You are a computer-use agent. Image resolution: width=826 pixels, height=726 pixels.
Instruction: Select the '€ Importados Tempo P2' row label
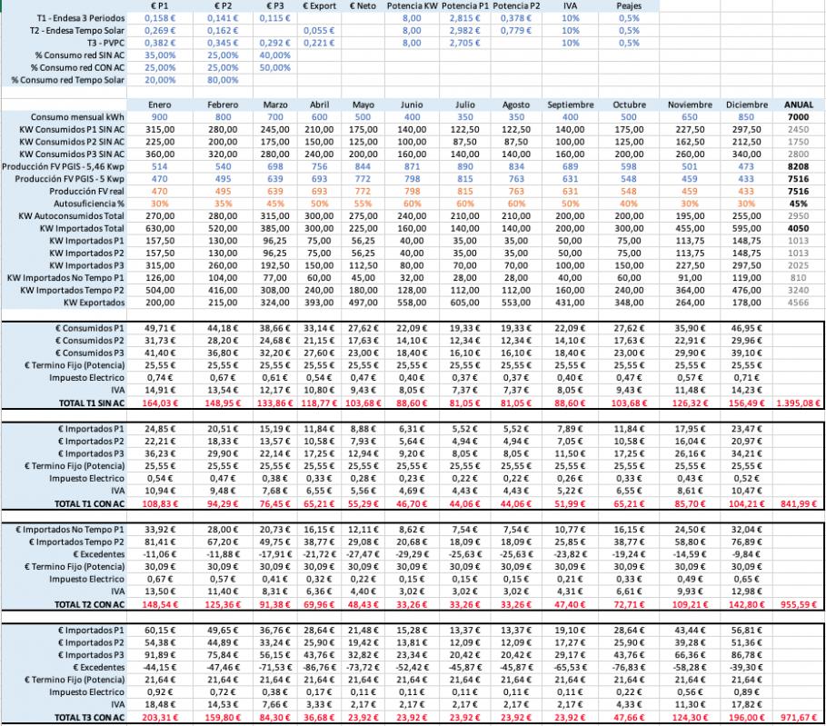77,542
